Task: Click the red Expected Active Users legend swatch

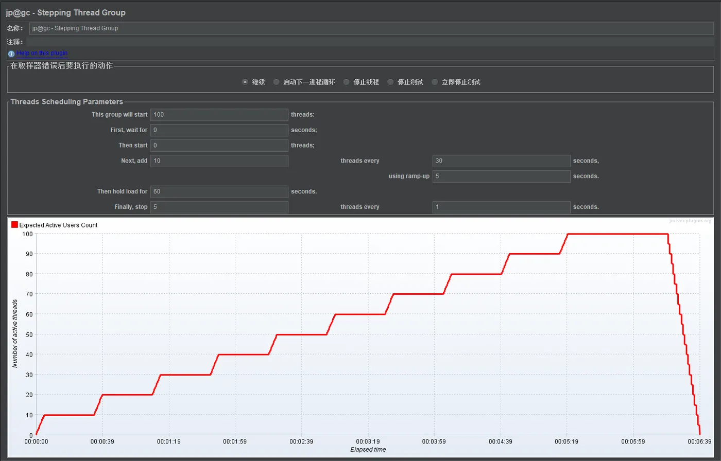Action: [14, 225]
